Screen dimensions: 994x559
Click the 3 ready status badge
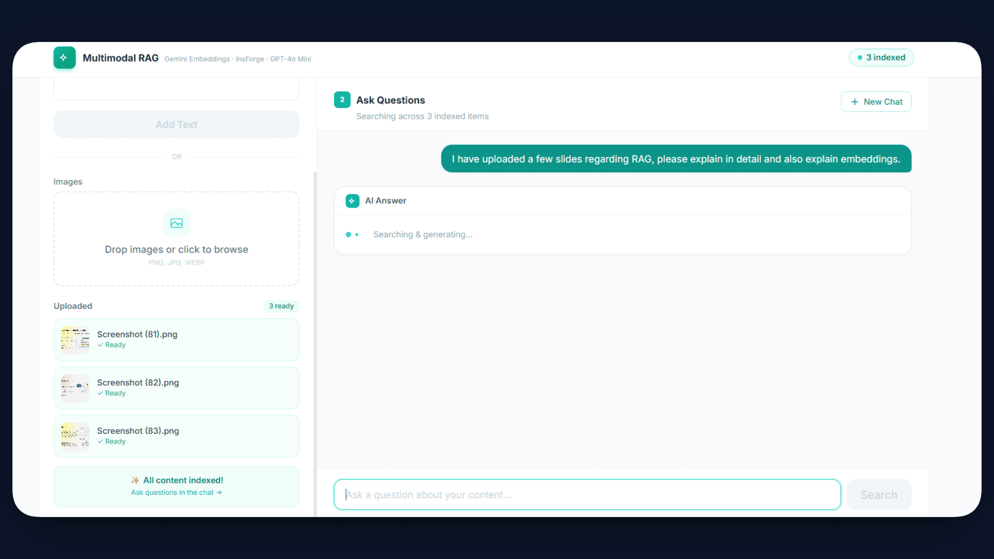tap(281, 306)
